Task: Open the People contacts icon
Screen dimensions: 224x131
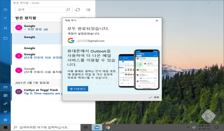Action: click(5, 104)
